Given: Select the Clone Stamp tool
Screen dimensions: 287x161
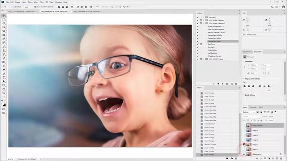Looking at the screenshot, I should point(4,51).
